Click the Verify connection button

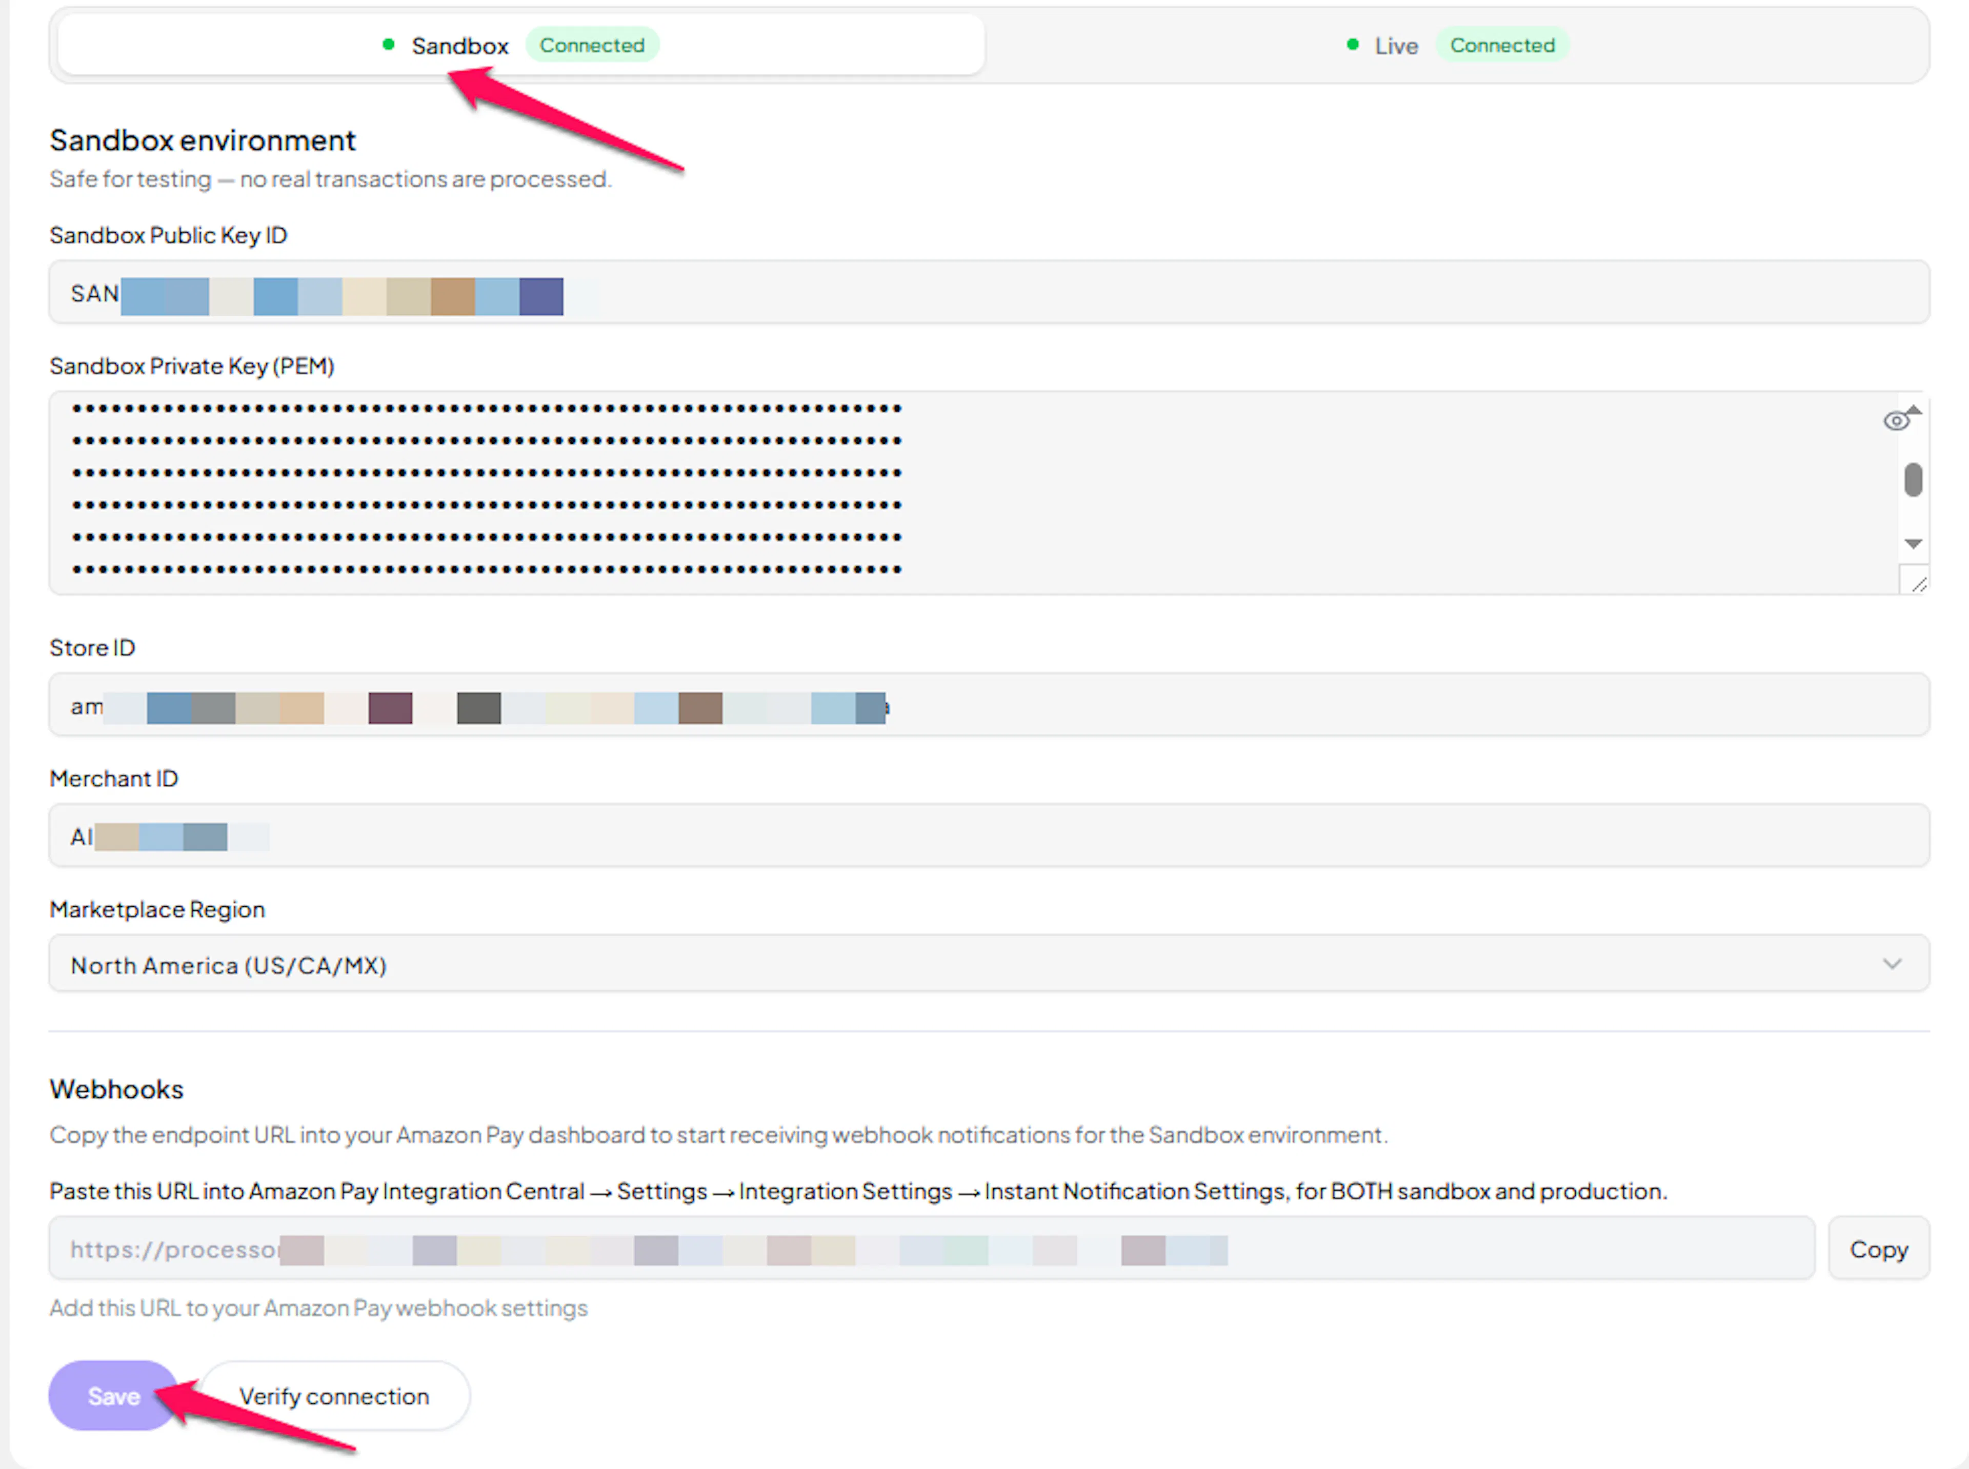pos(334,1396)
